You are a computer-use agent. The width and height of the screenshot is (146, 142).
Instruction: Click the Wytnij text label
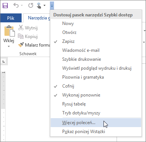click(x=31, y=28)
